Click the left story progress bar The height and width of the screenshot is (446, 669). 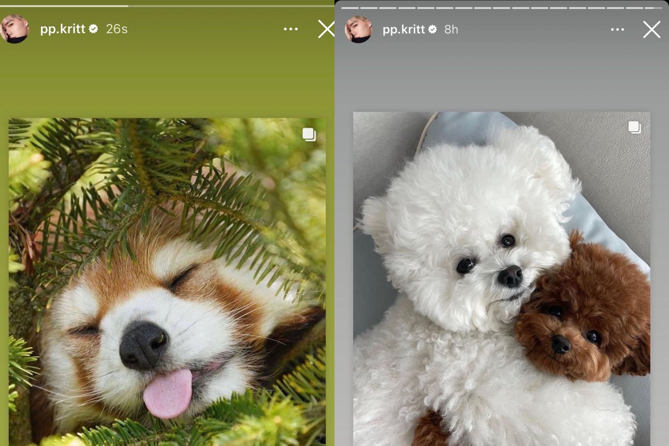(x=167, y=6)
